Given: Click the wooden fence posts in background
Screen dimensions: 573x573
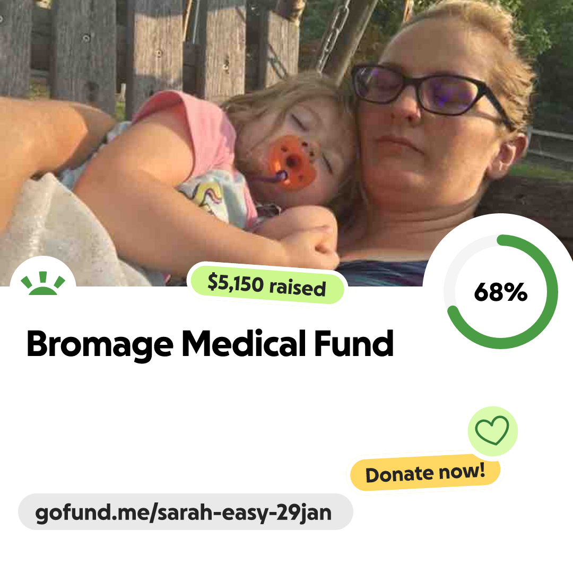Looking at the screenshot, I should 146,48.
